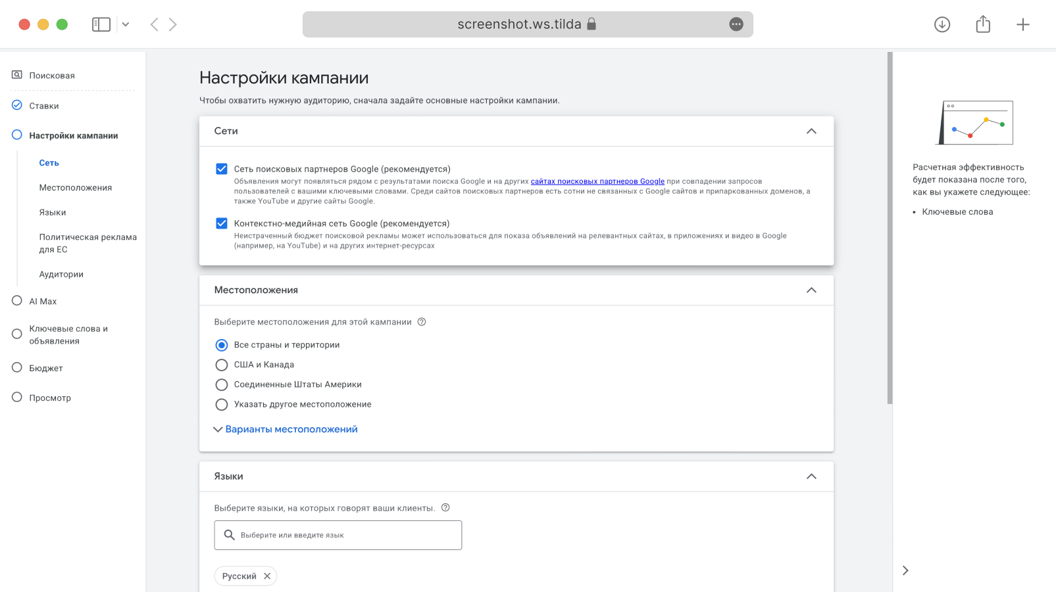Open the Бюджет step in the sidebar

pos(45,368)
